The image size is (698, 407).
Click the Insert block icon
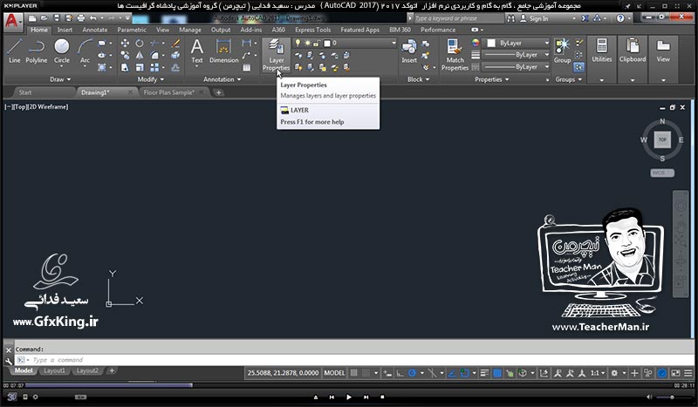[409, 51]
